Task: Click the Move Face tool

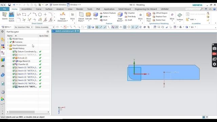Action: (149, 17)
